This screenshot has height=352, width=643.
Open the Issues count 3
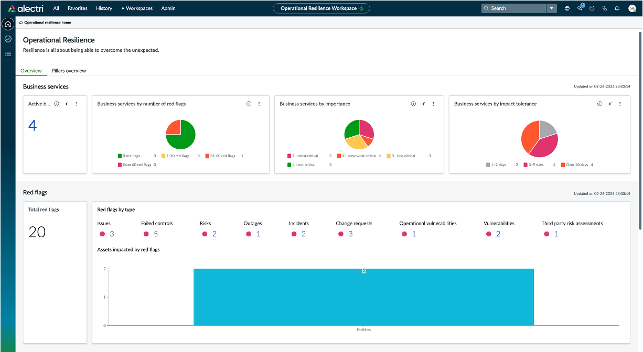(x=112, y=234)
